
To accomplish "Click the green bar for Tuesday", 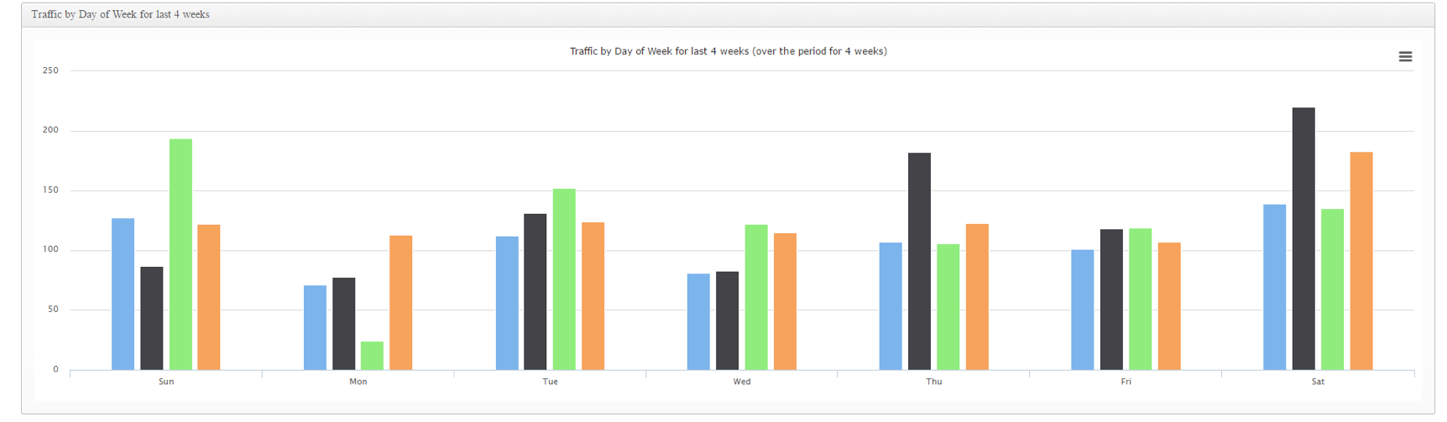I will pos(564,279).
